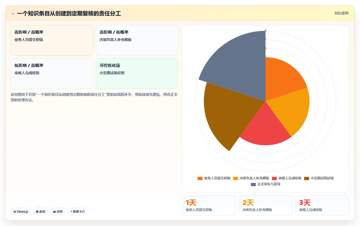This screenshot has height=226, width=360.
Task: Toggle 小范围试用反馈 brown legend swatch
Action: click(x=306, y=178)
